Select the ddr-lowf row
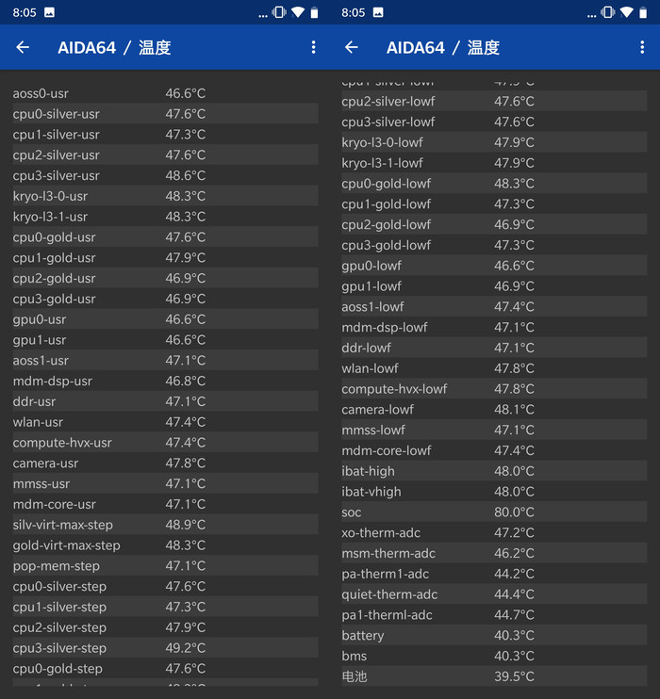This screenshot has width=660, height=699. 494,348
